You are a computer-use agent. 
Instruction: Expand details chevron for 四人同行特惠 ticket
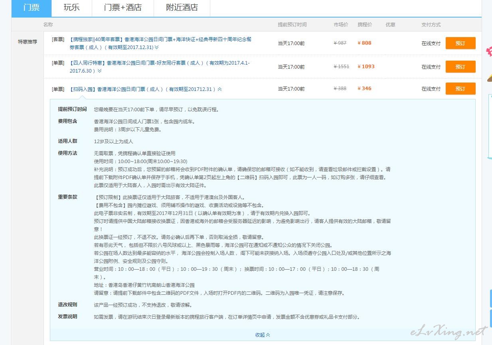tap(99, 71)
